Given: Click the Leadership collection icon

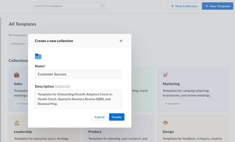Looking at the screenshot, I should (x=16, y=123).
